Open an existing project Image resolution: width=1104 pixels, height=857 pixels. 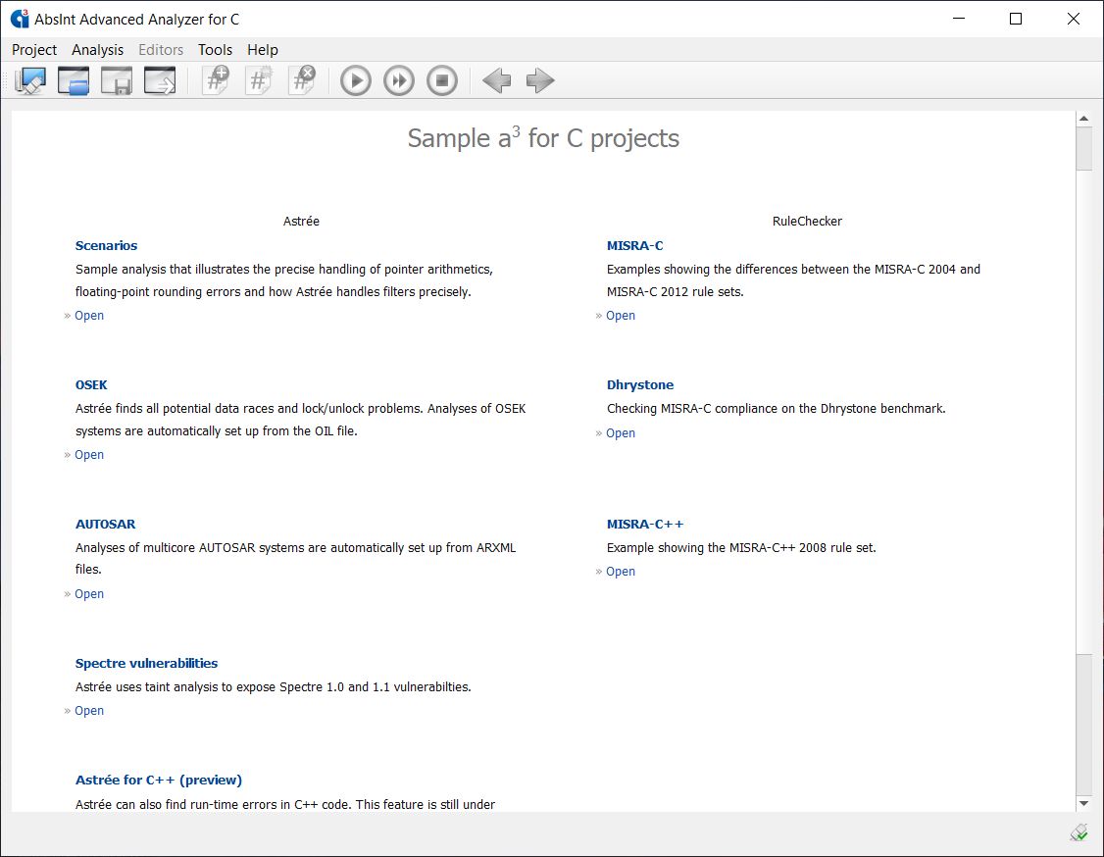pyautogui.click(x=74, y=80)
